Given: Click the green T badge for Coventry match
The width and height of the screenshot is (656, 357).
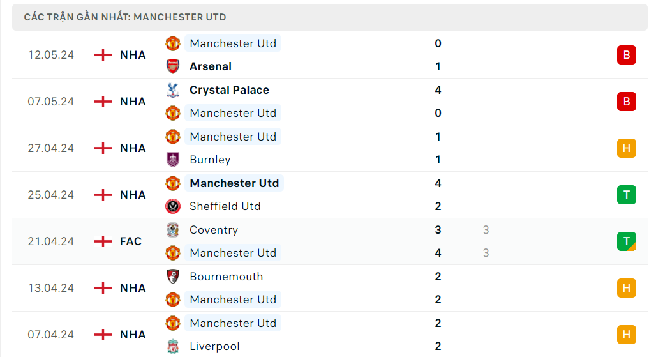Looking at the screenshot, I should (x=626, y=241).
